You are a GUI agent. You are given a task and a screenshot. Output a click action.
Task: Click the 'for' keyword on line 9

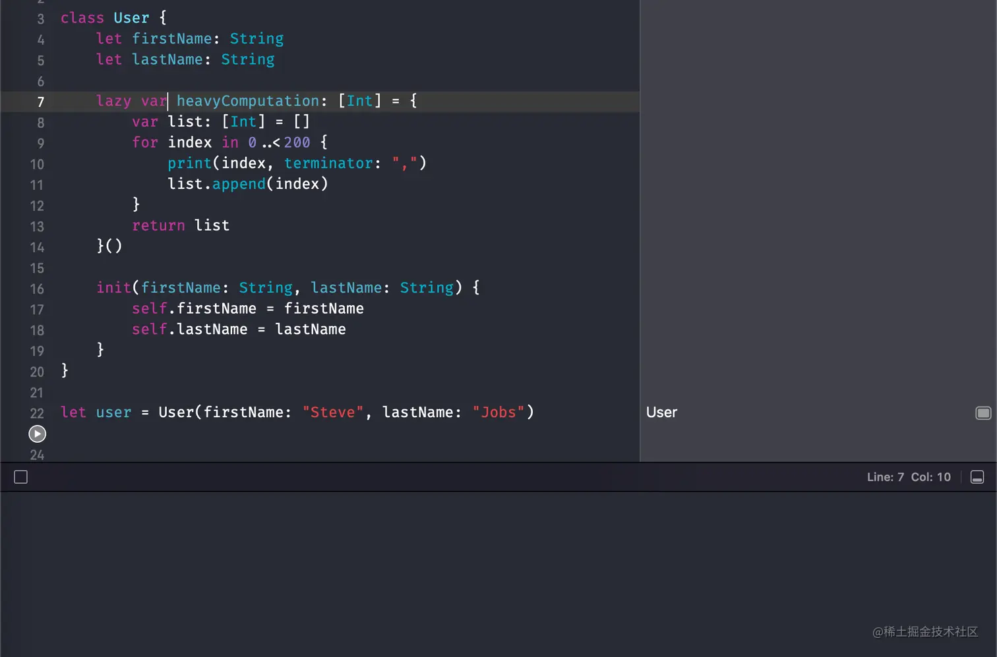pyautogui.click(x=145, y=142)
